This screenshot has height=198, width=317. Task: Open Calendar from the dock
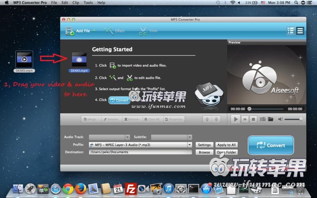pyautogui.click(x=118, y=189)
